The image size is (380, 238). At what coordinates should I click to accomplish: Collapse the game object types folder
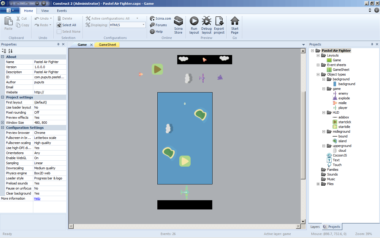pyautogui.click(x=324, y=89)
